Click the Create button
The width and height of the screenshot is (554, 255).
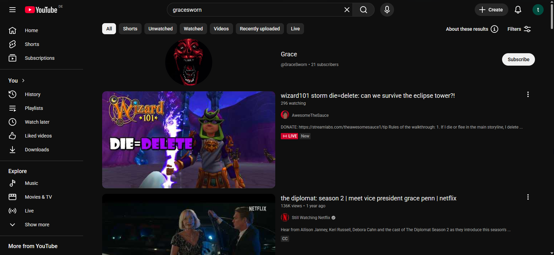[x=491, y=10]
